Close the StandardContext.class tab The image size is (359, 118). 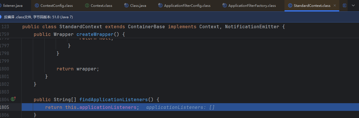click(x=335, y=5)
